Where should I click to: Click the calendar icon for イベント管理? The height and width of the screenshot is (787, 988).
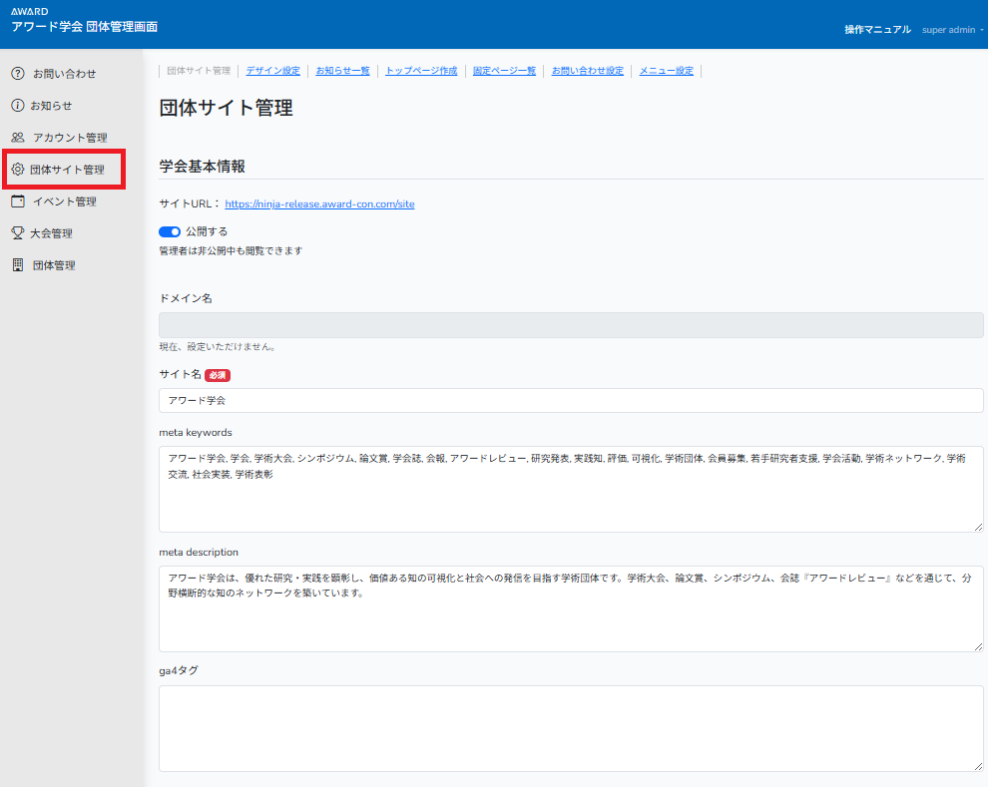(18, 201)
